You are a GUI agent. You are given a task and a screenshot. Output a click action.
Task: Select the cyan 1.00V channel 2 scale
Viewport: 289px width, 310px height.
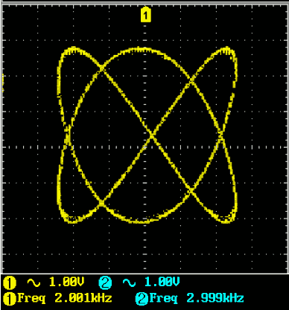click(x=162, y=282)
